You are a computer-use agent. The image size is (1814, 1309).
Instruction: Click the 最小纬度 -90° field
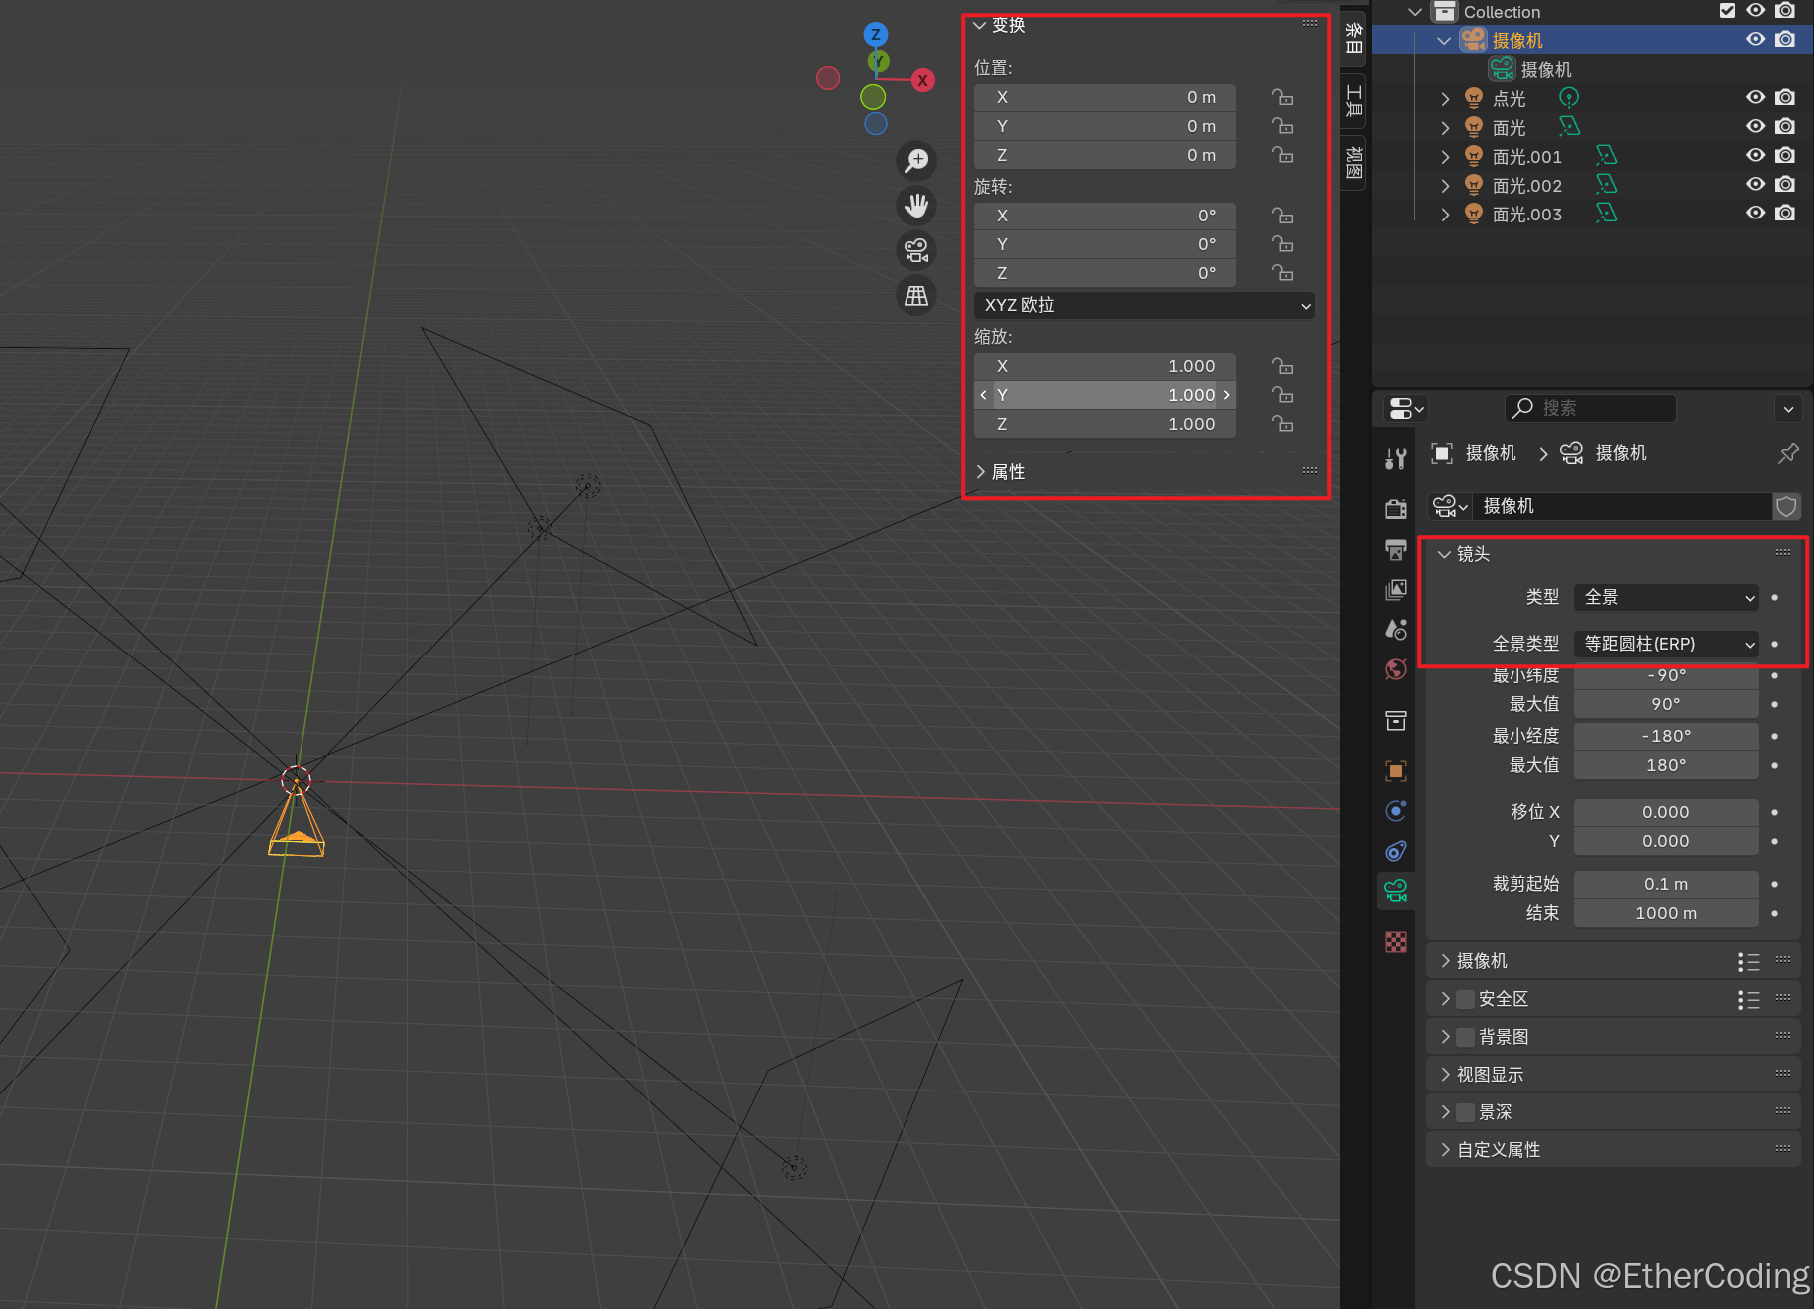pyautogui.click(x=1666, y=675)
